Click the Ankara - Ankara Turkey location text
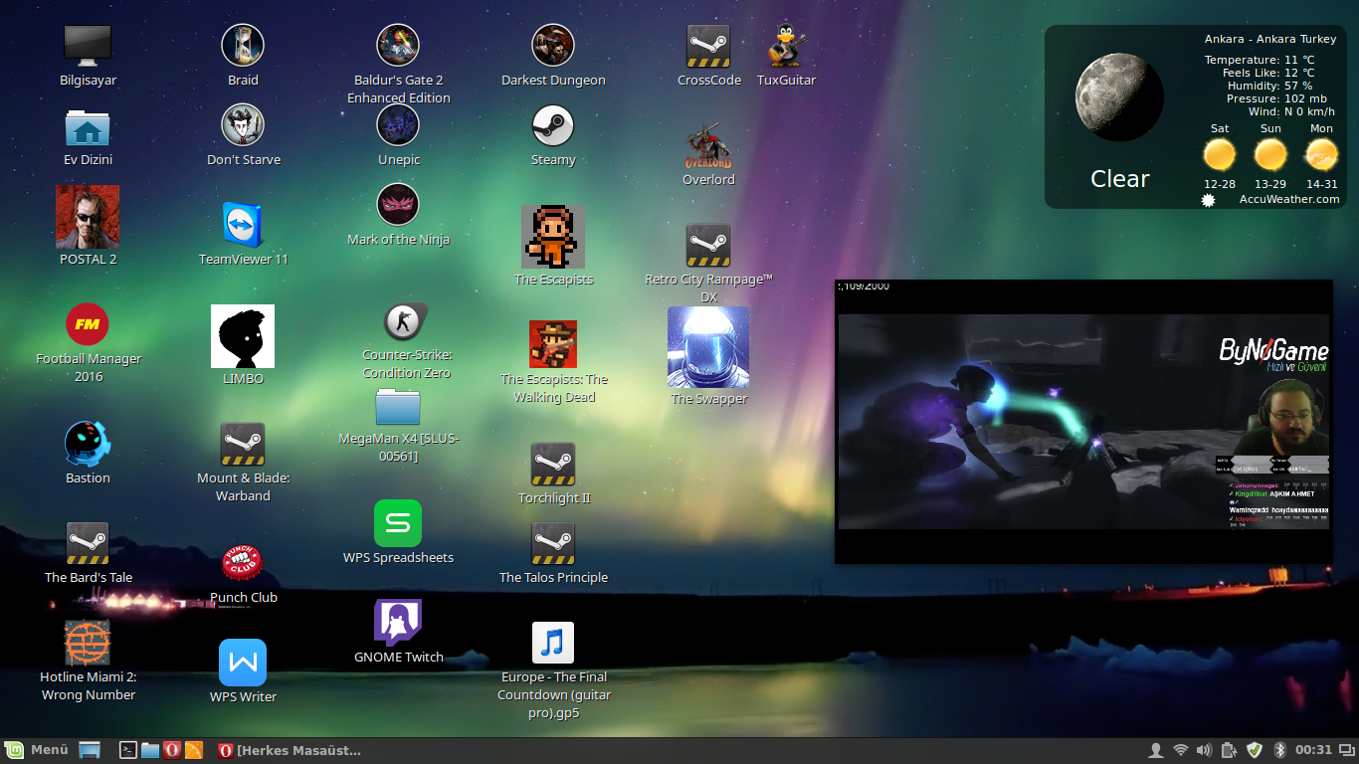This screenshot has height=764, width=1359. [1270, 39]
